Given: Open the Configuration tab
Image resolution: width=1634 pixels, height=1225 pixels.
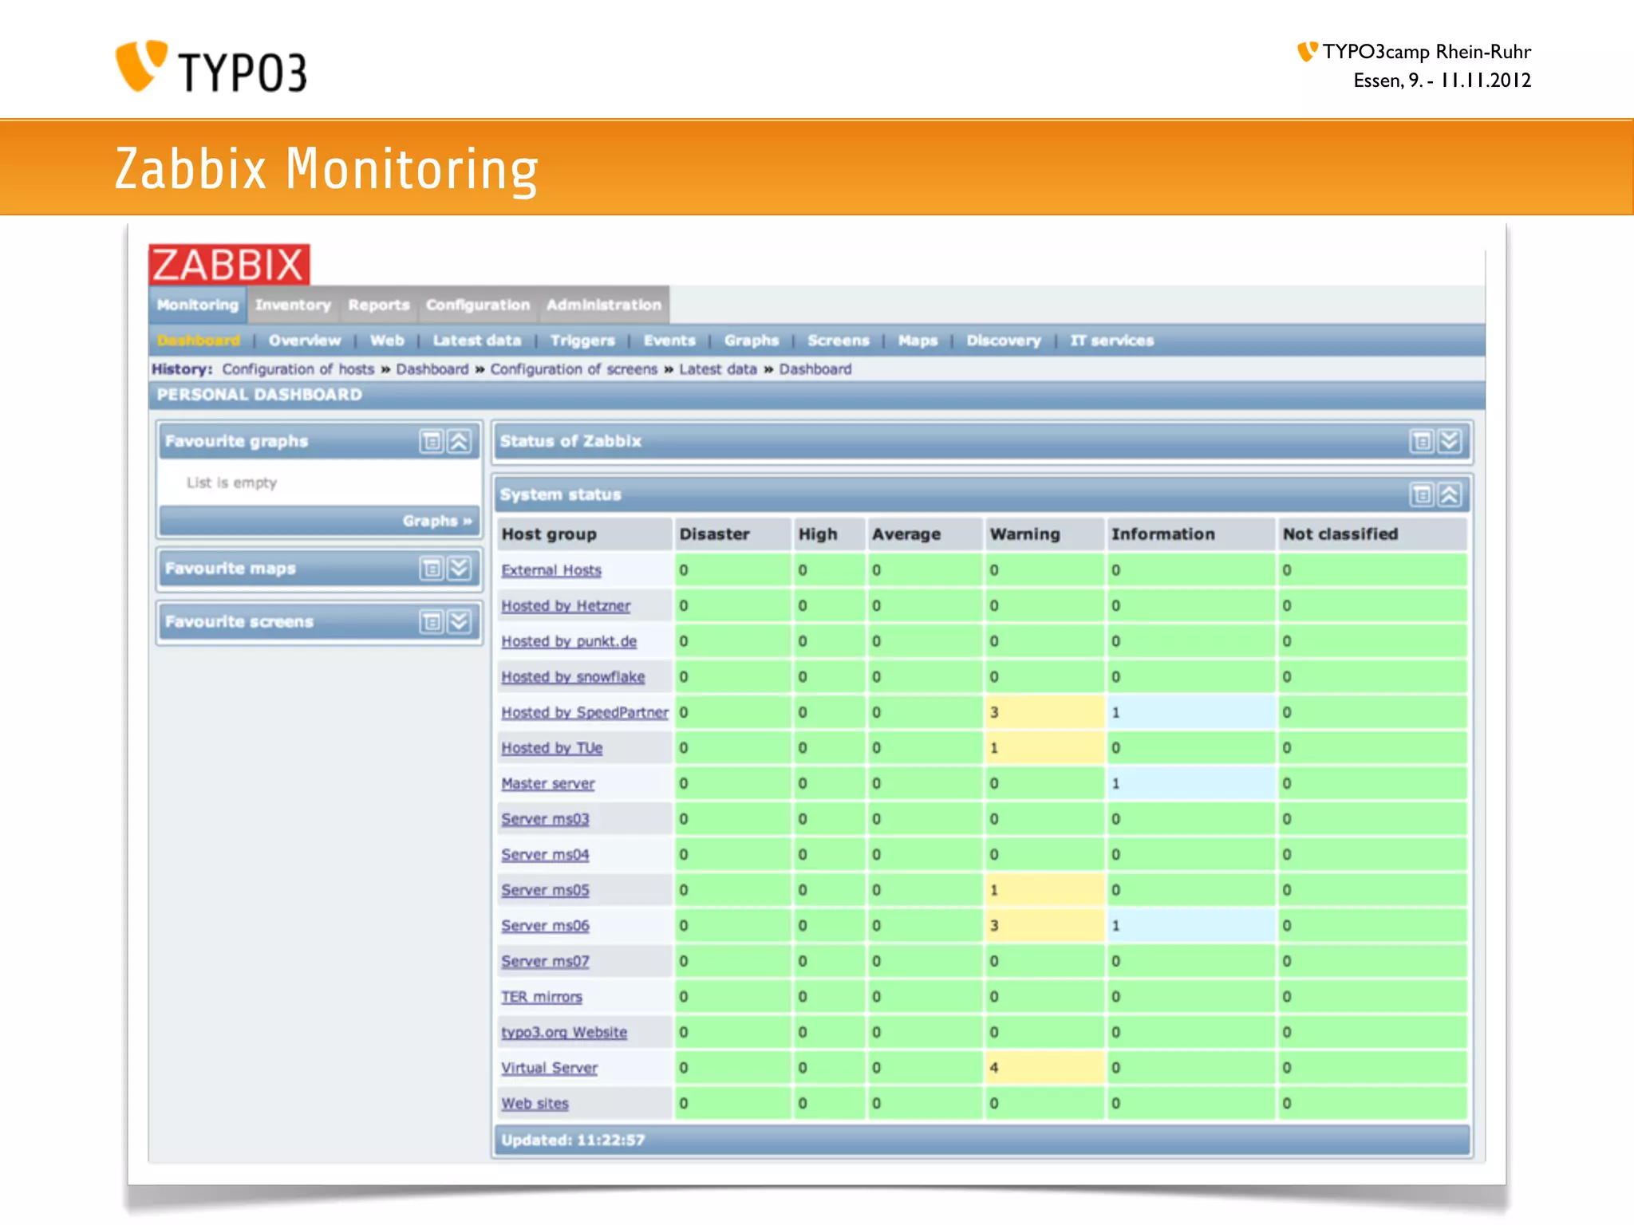Looking at the screenshot, I should pyautogui.click(x=477, y=305).
